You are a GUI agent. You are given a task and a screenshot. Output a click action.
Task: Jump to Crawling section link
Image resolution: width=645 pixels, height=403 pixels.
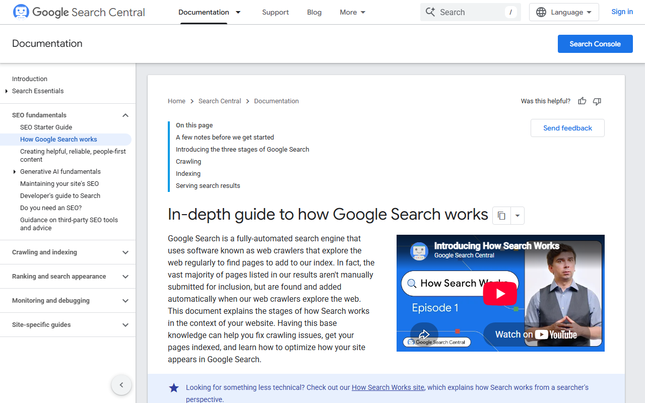point(188,162)
